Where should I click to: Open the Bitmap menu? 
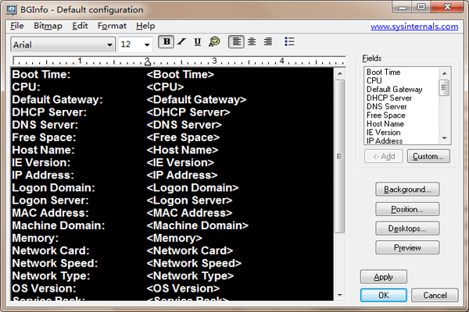[x=49, y=26]
